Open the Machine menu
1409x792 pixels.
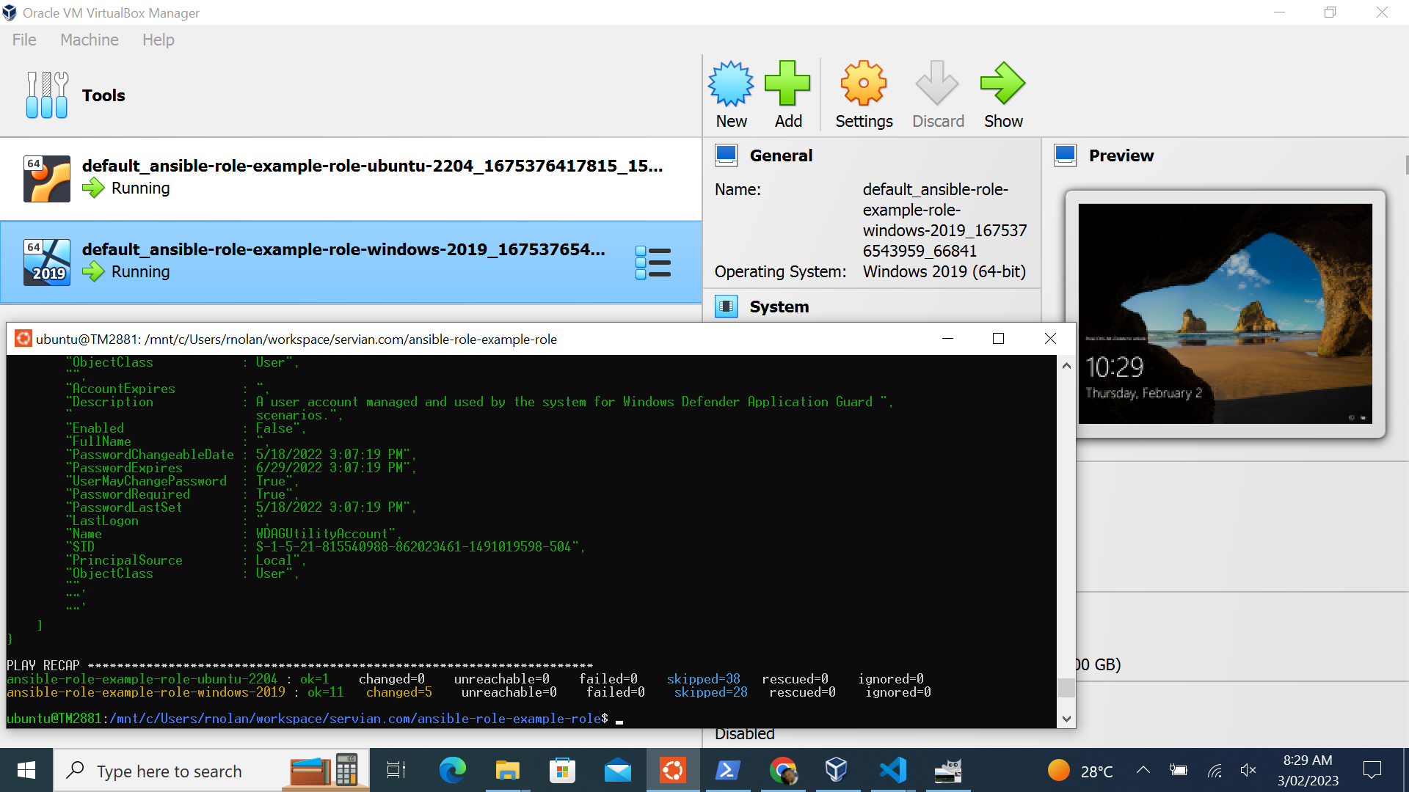click(90, 40)
